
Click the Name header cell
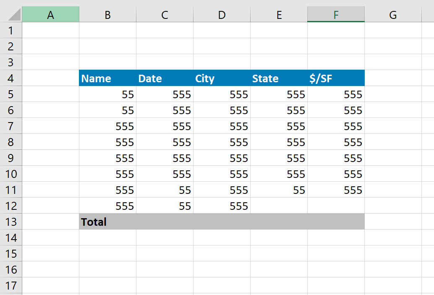point(107,78)
